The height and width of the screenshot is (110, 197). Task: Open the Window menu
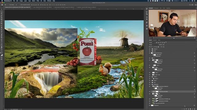click(x=49, y=1)
